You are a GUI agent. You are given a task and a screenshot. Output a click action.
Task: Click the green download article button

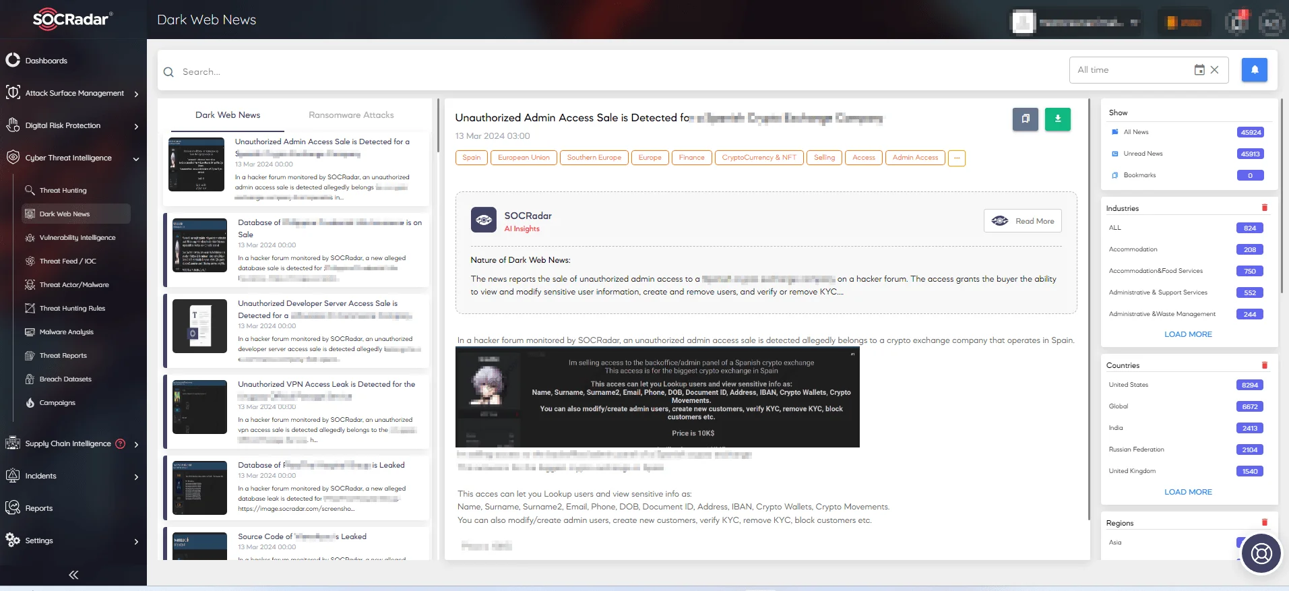(1058, 119)
